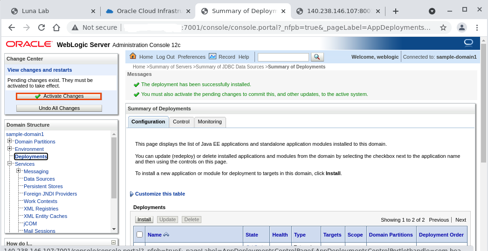Open the Chrome three-dot menu

pos(477,27)
